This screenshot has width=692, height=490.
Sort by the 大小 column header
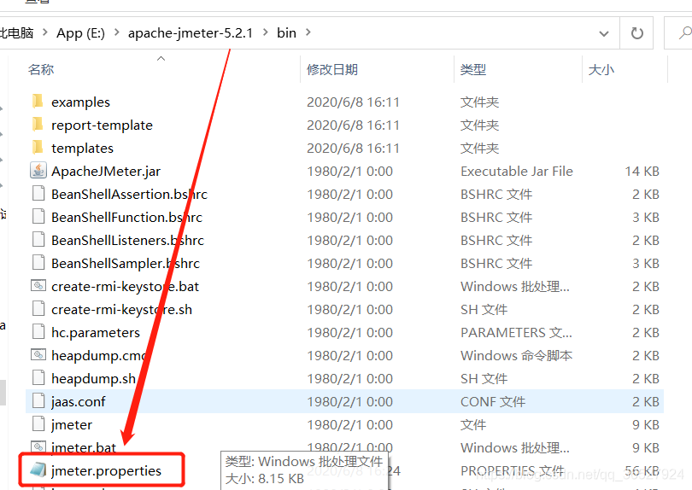(x=601, y=70)
